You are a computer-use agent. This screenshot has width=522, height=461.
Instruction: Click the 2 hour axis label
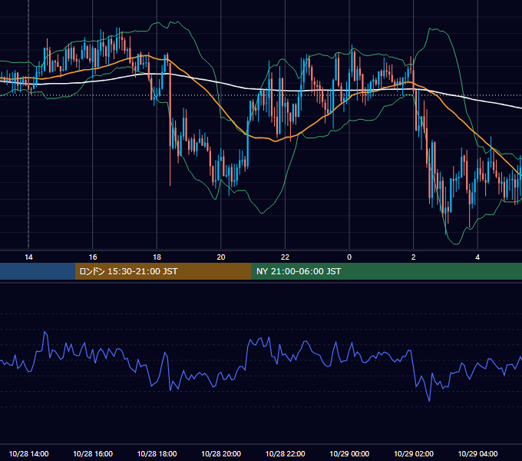(414, 257)
